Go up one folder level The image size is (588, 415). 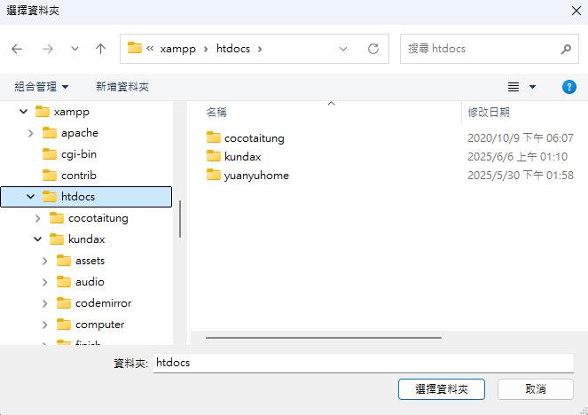tap(100, 49)
